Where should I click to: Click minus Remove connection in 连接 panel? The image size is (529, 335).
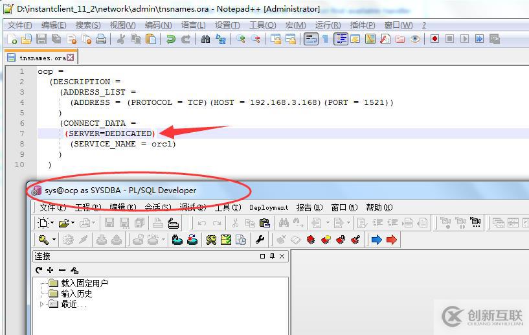point(62,270)
